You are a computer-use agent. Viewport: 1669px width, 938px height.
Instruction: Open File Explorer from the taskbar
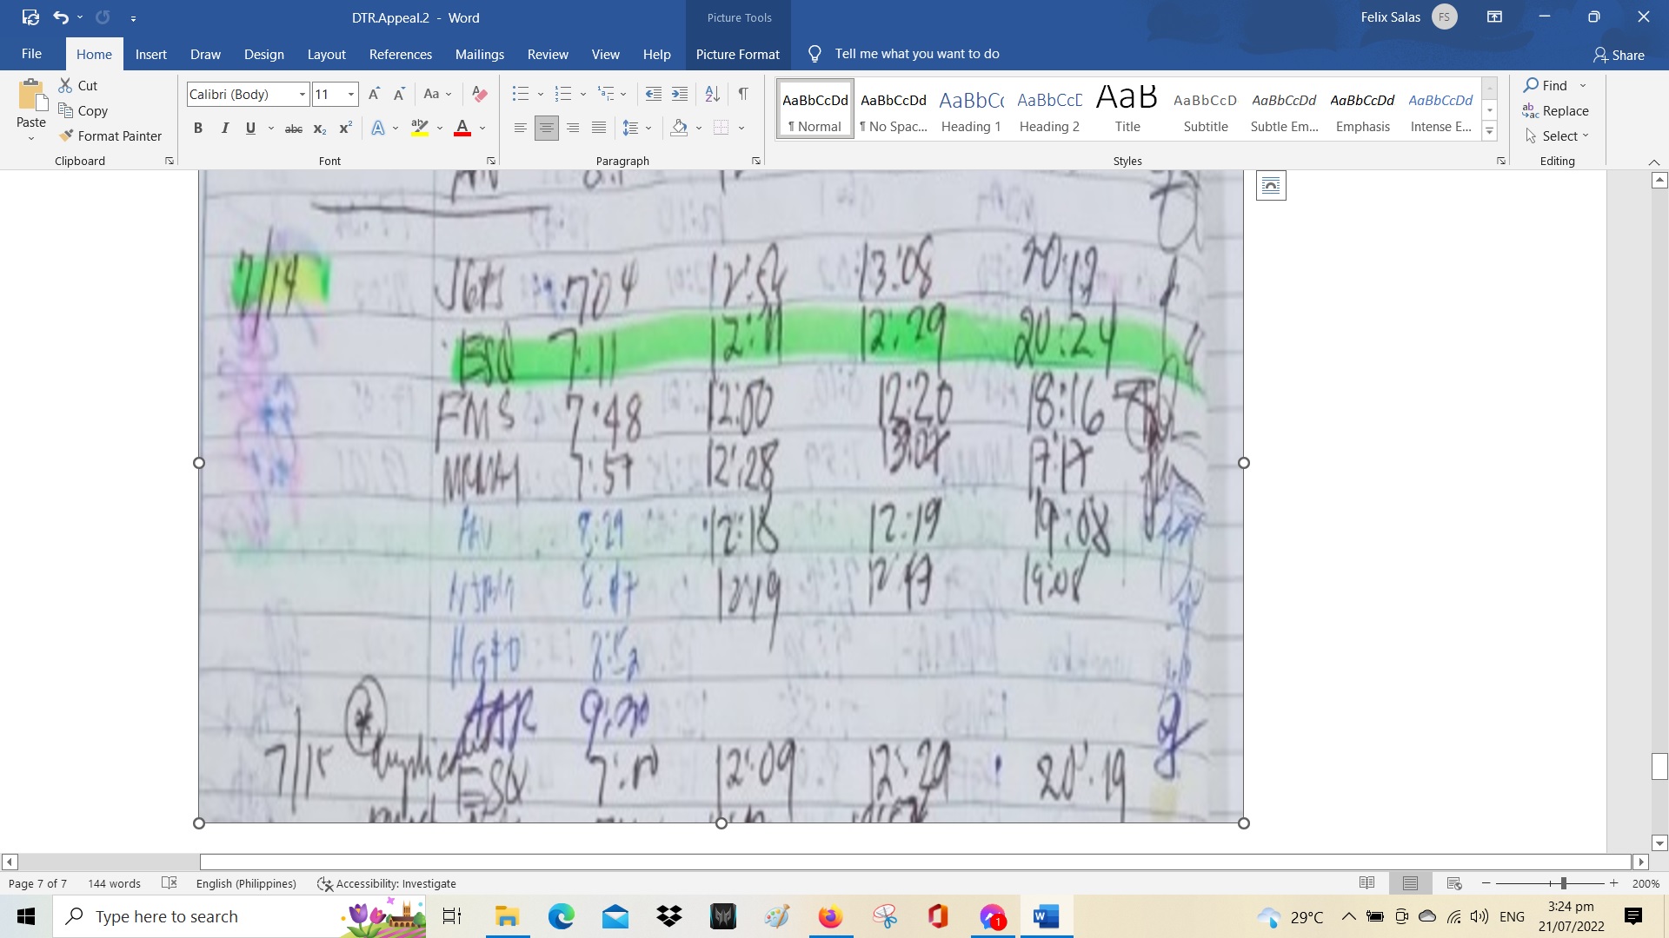coord(507,916)
